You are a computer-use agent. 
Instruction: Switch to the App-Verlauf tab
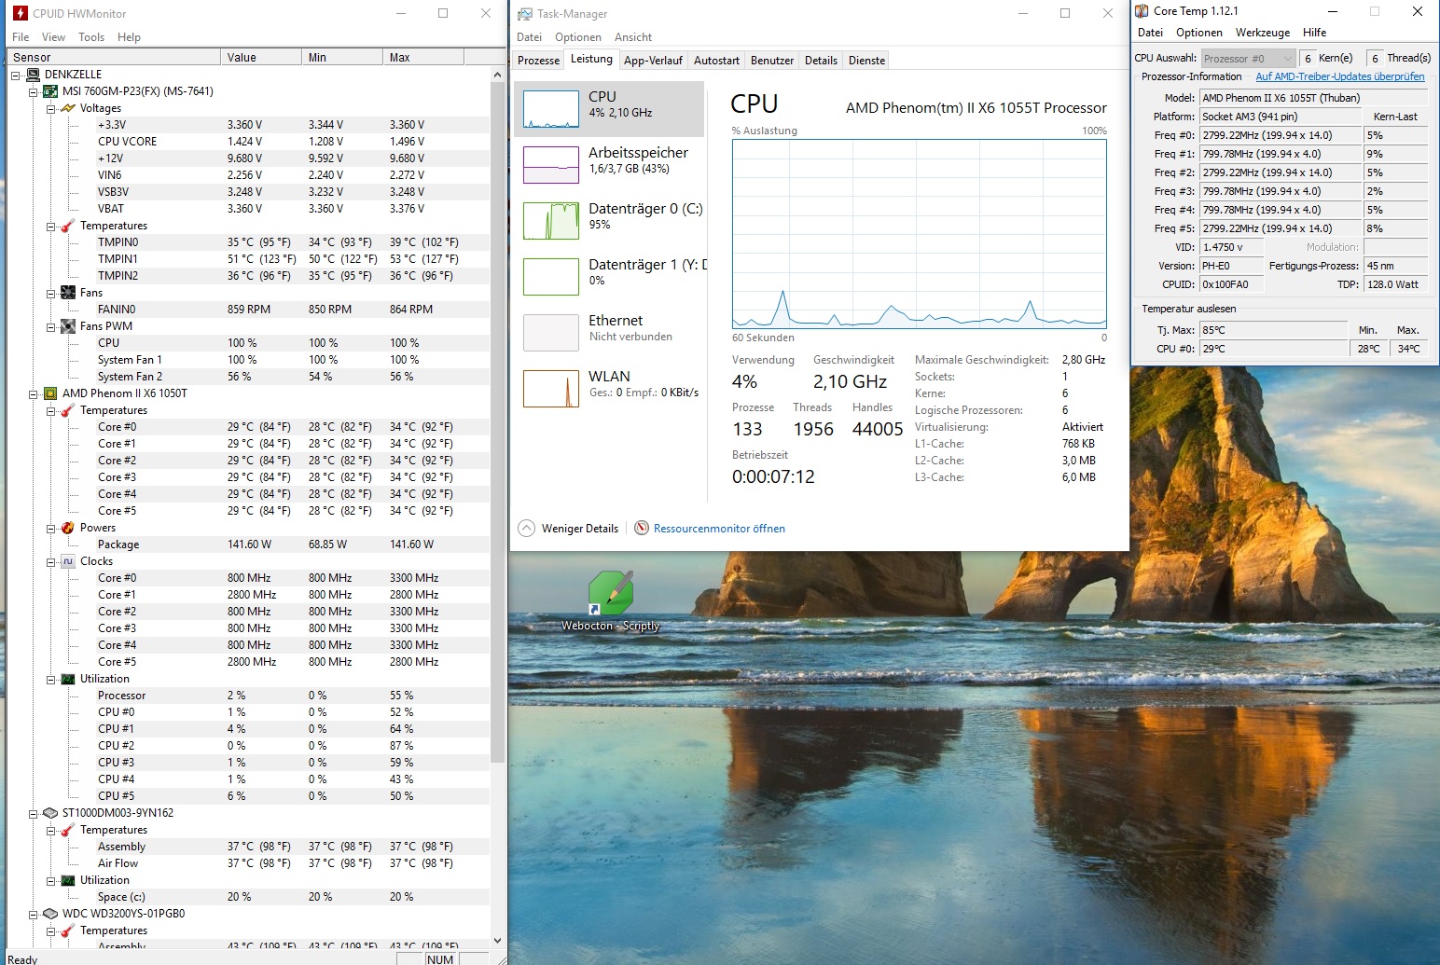(x=654, y=61)
